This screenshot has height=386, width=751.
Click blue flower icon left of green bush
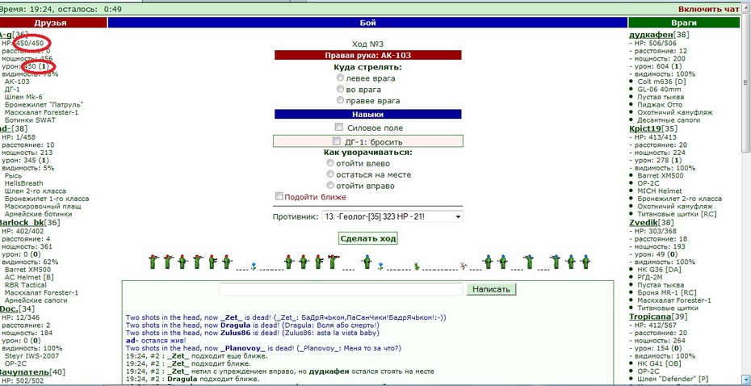(380, 265)
